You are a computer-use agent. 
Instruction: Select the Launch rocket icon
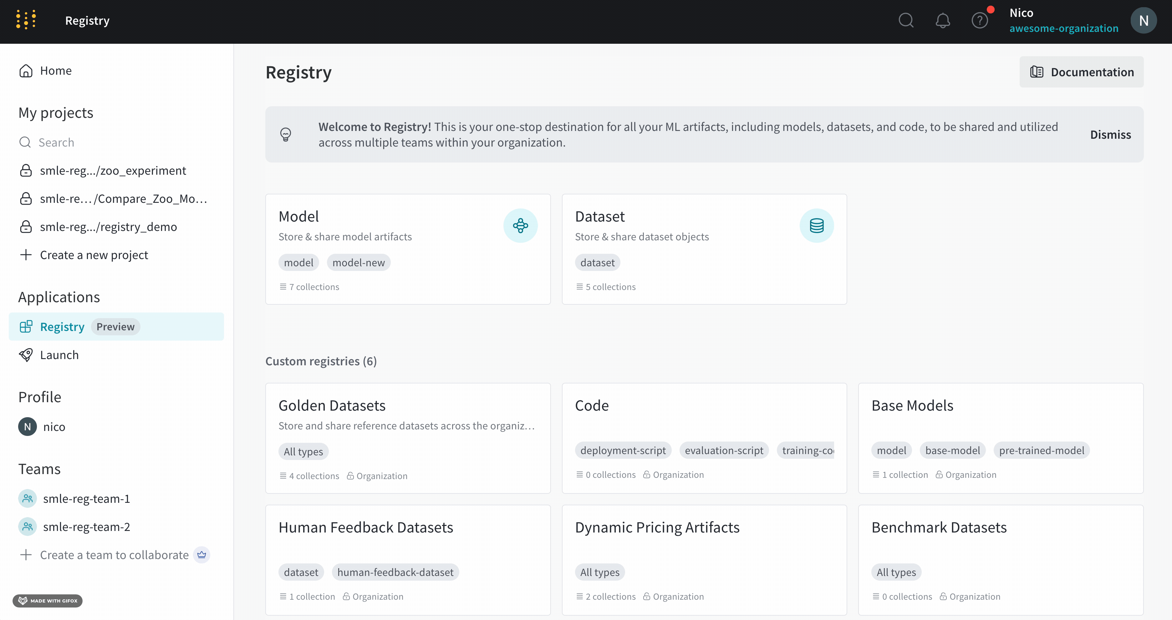point(26,355)
